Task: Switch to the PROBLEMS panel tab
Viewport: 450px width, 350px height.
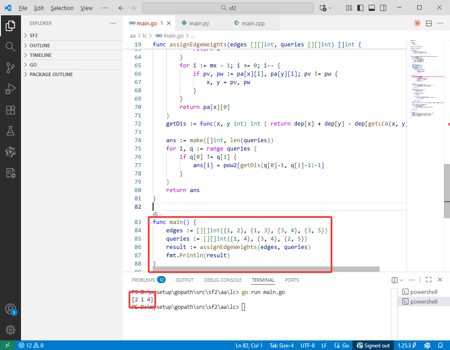Action: (148, 280)
